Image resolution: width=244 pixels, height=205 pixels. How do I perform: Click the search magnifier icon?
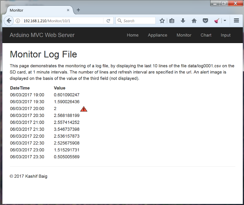click(120, 21)
